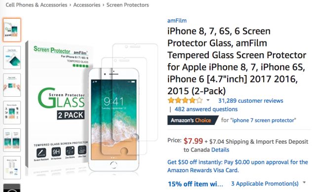Select the second product thumbnail image
Viewport: 316px width, 192px height.
tap(12, 57)
